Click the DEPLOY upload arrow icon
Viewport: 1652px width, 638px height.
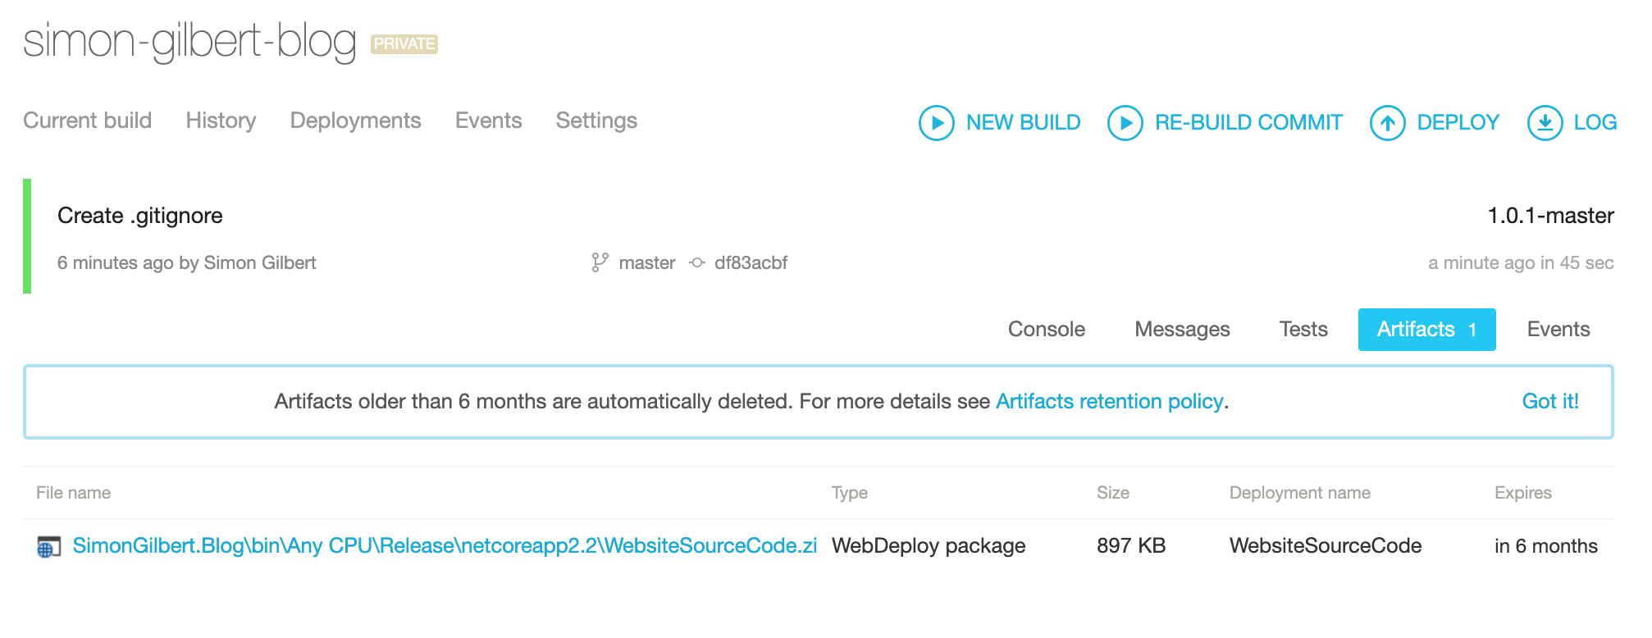[x=1388, y=123]
